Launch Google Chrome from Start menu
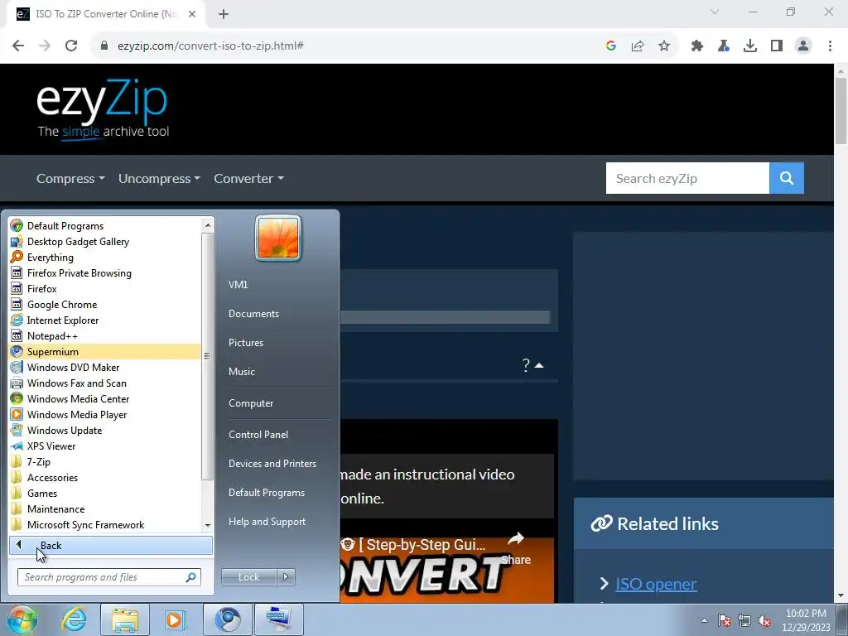Viewport: 848px width, 636px height. (x=105, y=305)
